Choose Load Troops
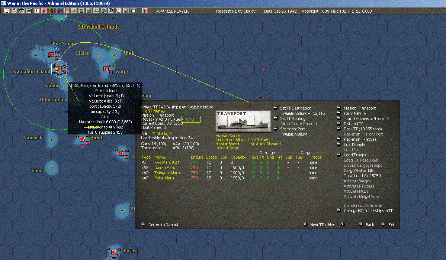 (x=355, y=155)
